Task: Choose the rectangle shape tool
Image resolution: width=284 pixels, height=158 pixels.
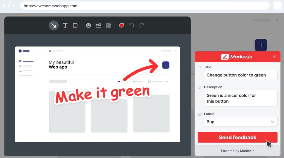Action: click(x=75, y=25)
